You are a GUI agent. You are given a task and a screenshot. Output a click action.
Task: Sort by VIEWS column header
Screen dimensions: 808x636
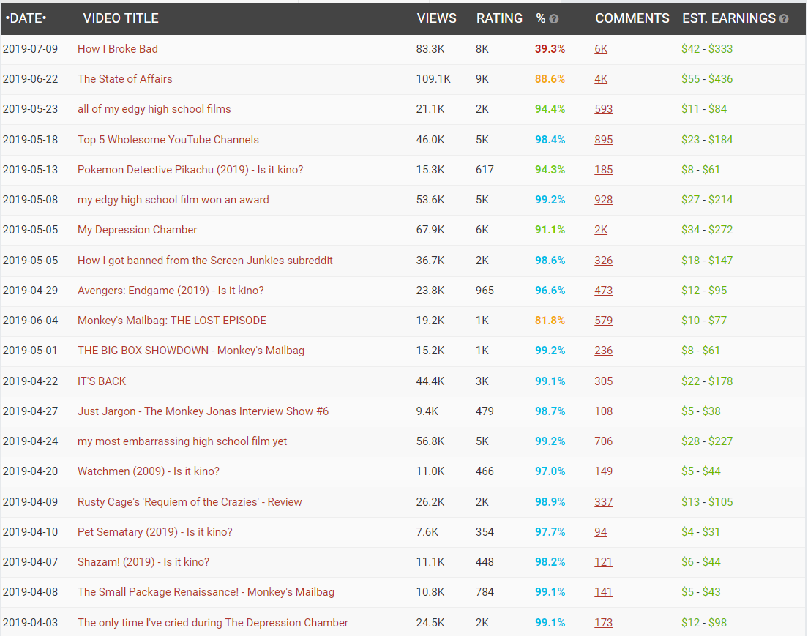click(x=436, y=18)
